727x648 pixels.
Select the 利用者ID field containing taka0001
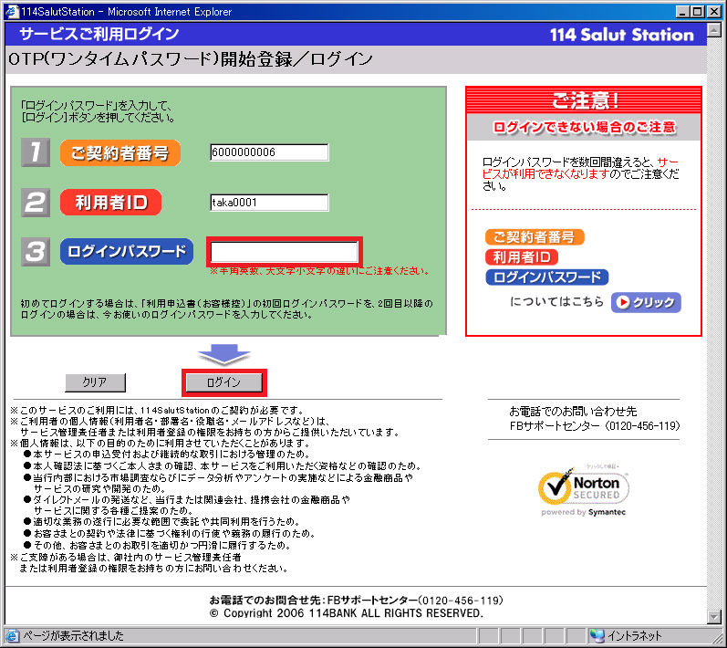[268, 203]
